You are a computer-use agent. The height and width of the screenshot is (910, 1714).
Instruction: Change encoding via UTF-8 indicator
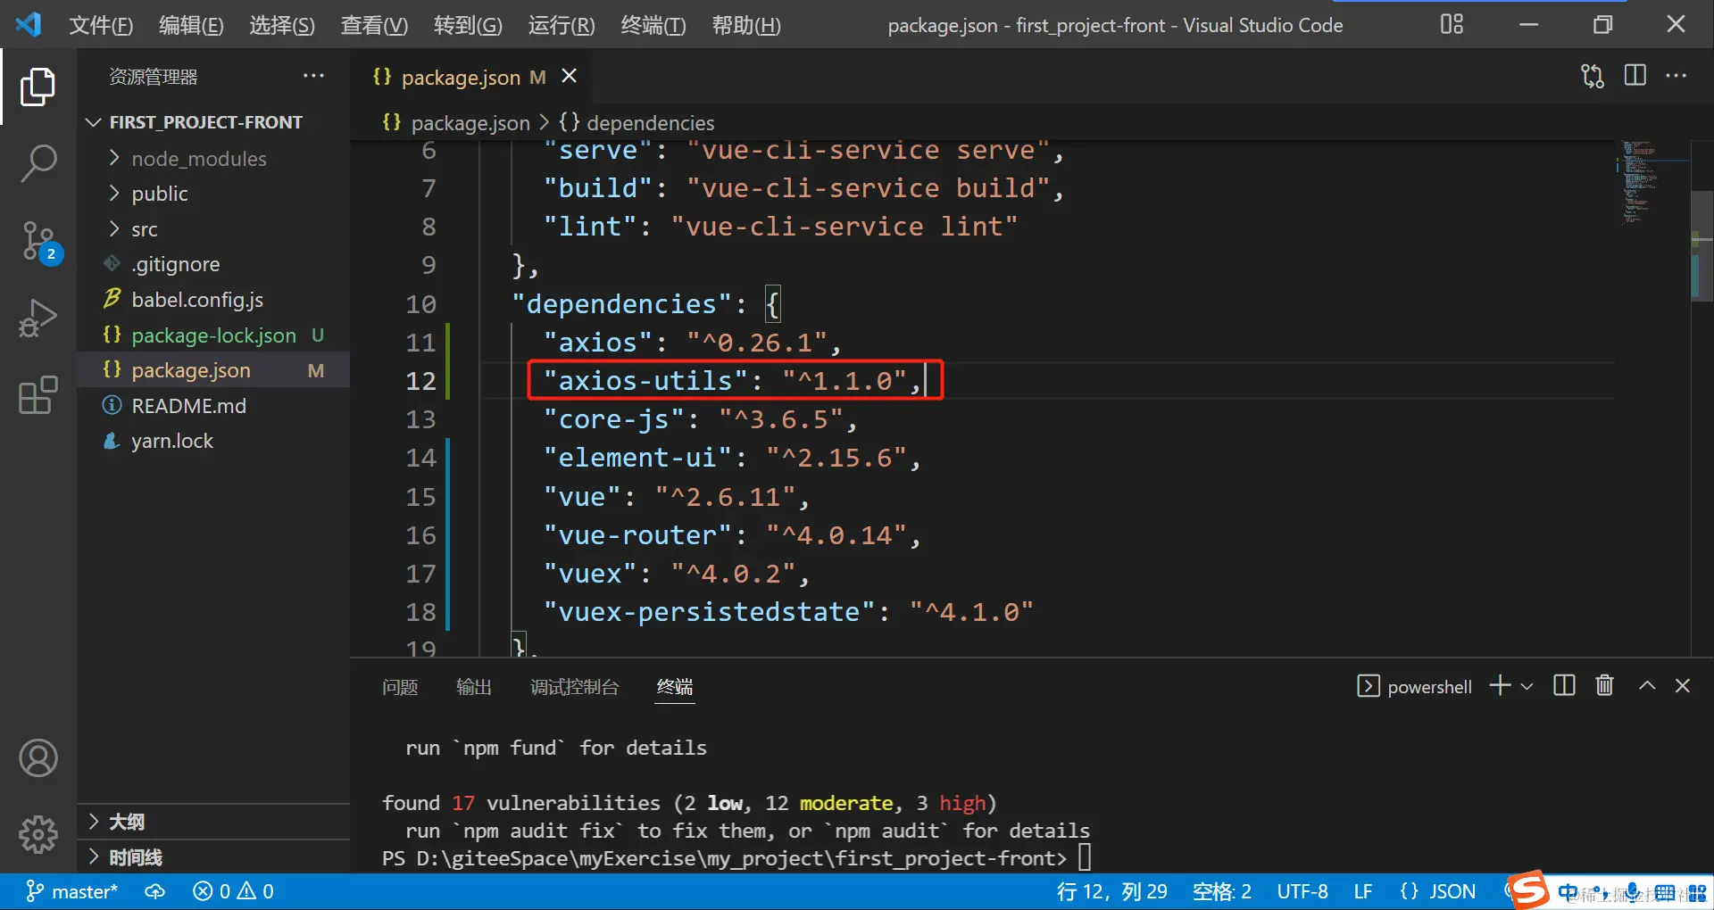tap(1302, 891)
